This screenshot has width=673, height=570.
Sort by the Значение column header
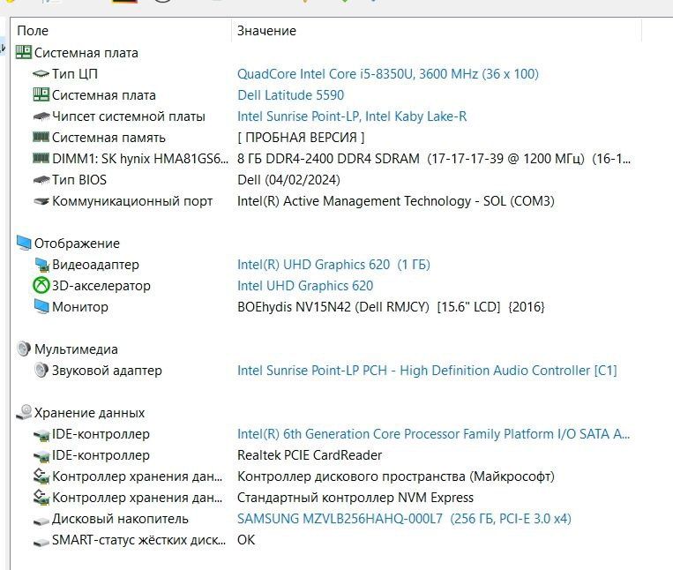266,31
